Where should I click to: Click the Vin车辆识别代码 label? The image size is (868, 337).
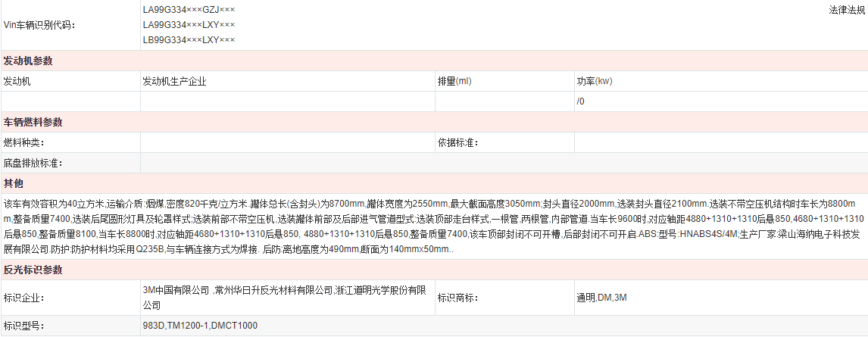[x=39, y=25]
